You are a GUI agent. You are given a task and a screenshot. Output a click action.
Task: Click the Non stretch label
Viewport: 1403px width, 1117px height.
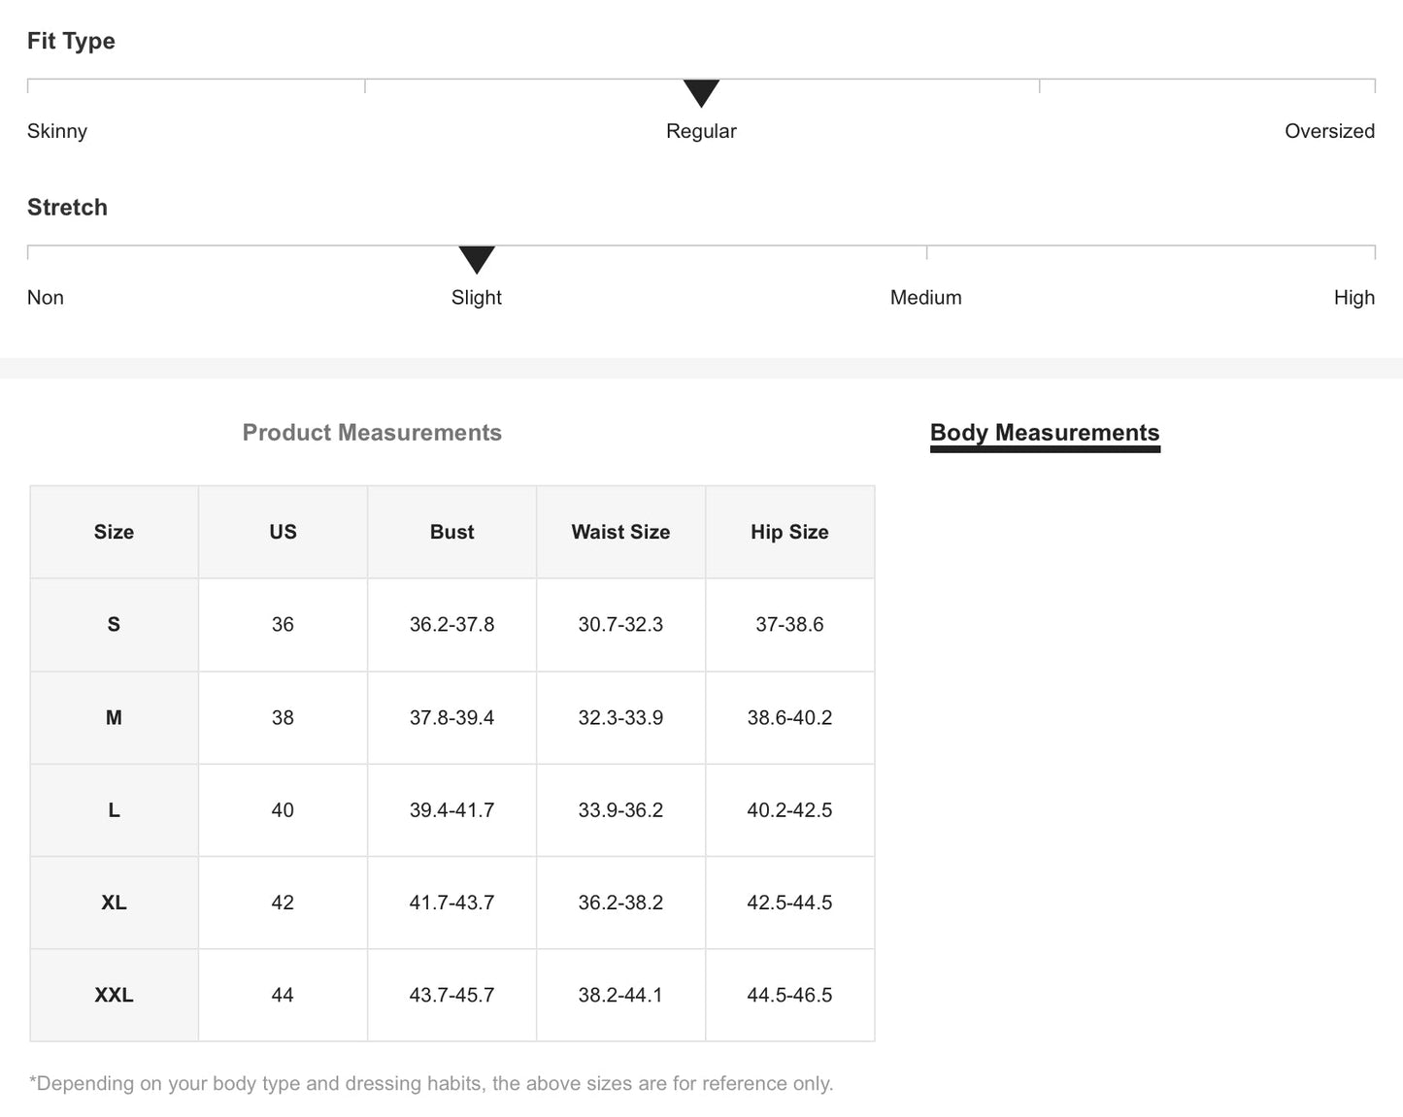coord(46,298)
